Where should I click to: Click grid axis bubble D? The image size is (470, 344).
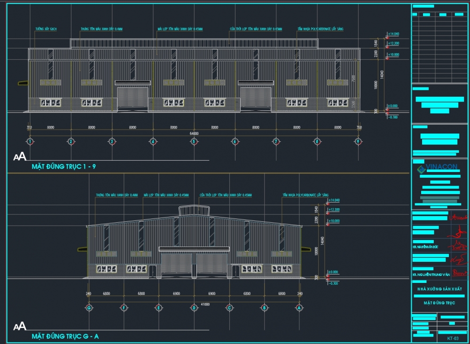point(194,308)
